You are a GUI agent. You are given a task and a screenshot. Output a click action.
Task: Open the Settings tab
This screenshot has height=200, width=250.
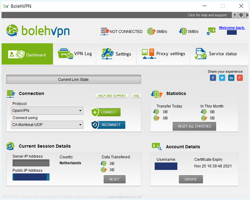pos(116,54)
